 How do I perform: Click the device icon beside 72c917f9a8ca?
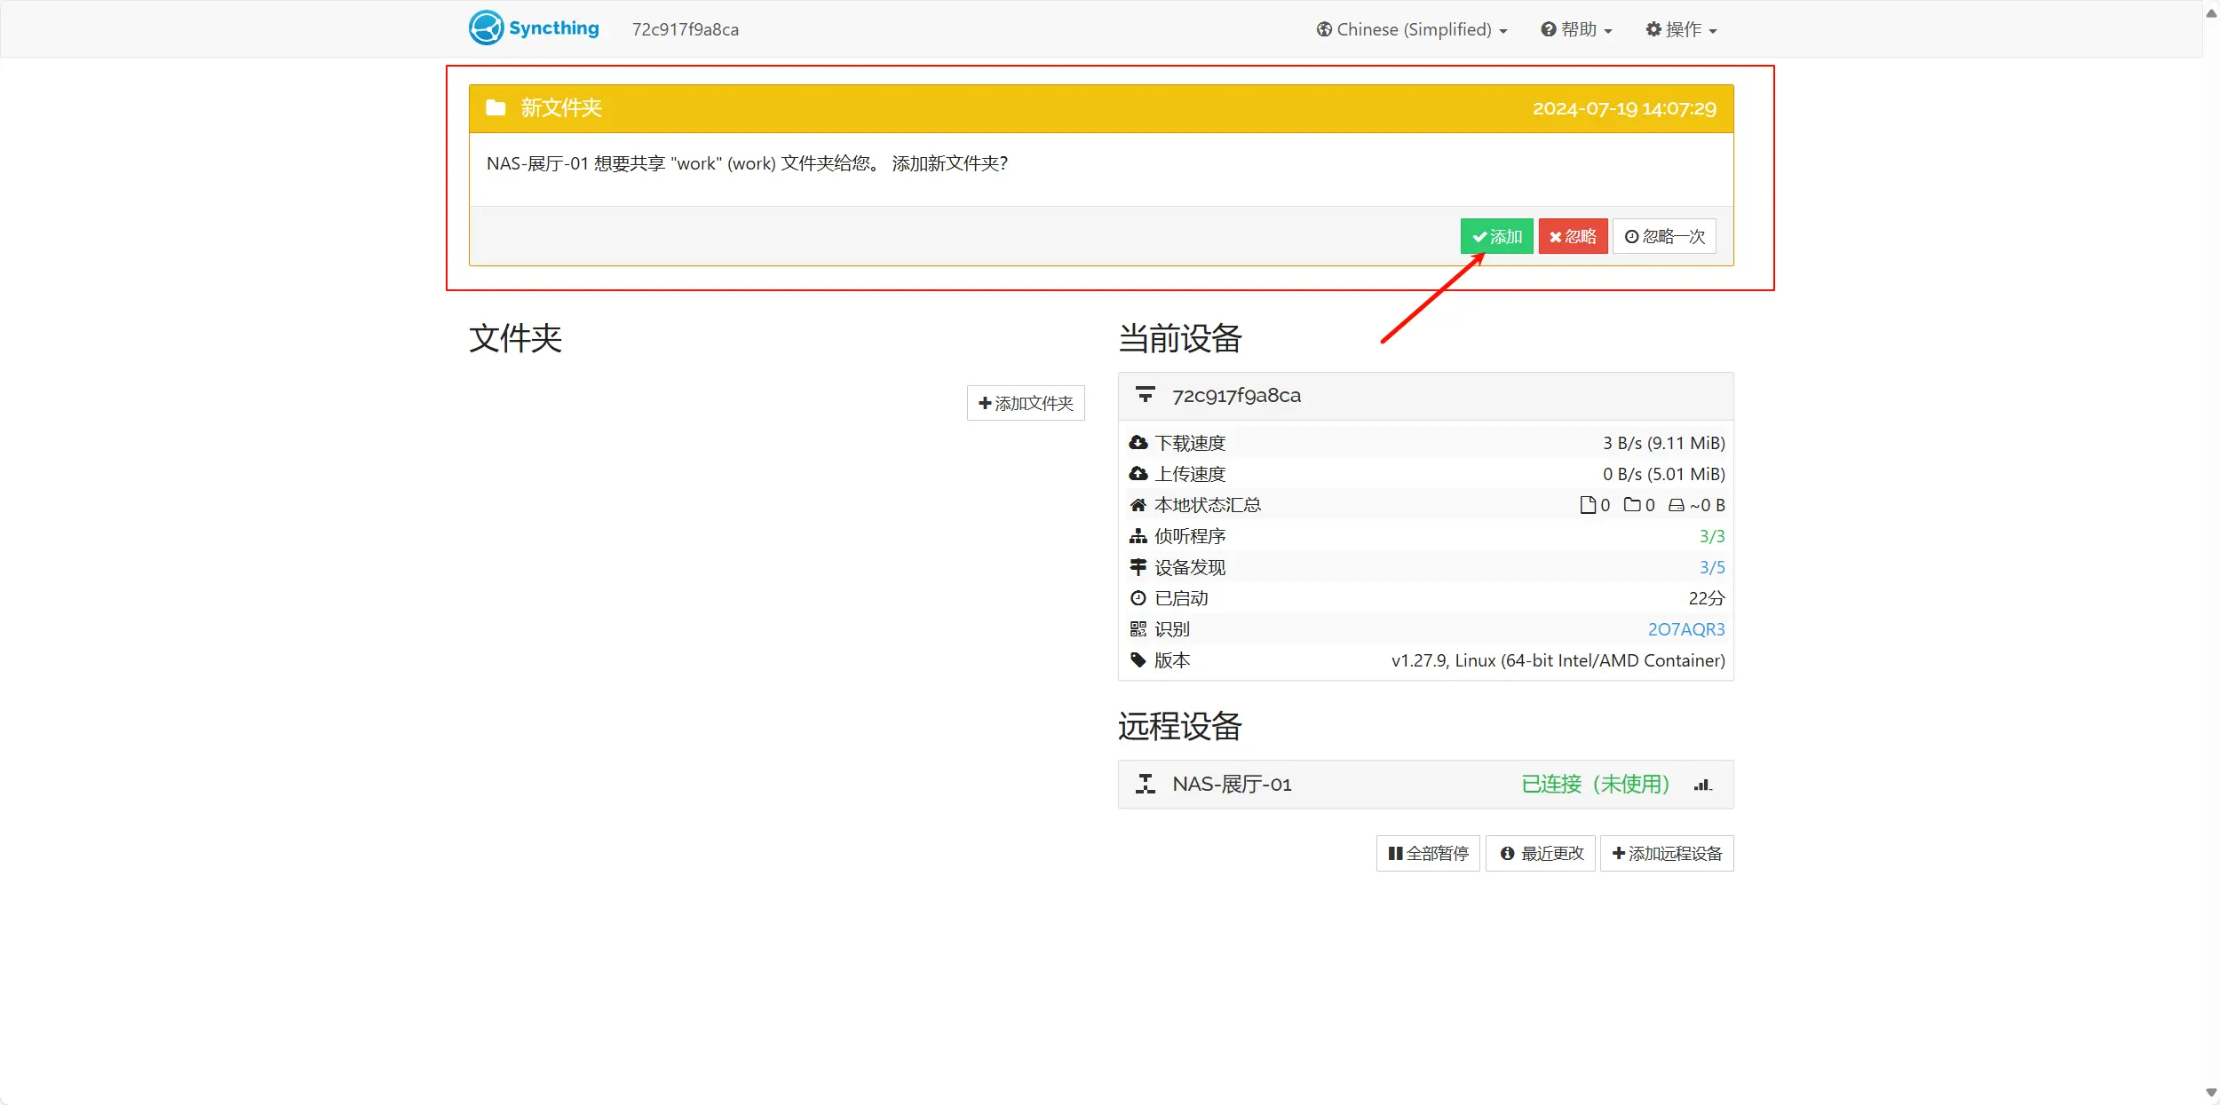click(1146, 394)
